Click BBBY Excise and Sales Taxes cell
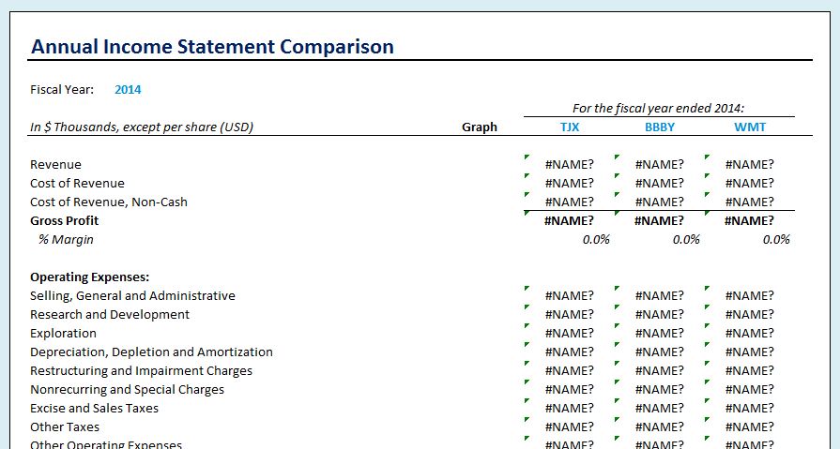The width and height of the screenshot is (840, 449). tap(660, 408)
